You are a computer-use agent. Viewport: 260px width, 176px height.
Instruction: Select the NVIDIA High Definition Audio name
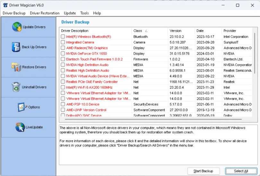[x=87, y=65]
